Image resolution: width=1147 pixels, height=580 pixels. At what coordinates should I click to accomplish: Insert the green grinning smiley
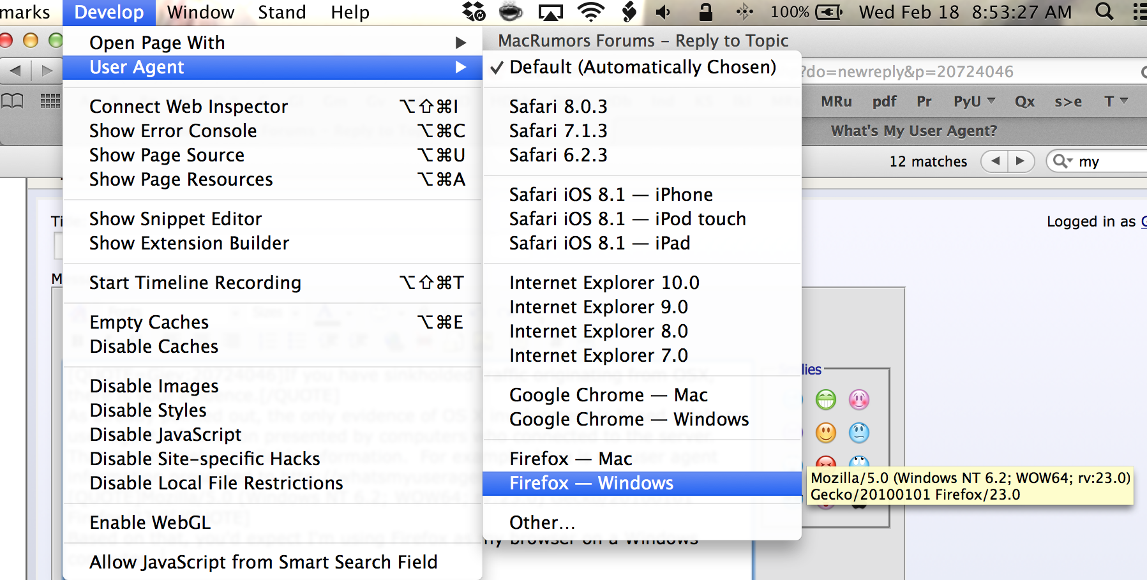[x=826, y=400]
